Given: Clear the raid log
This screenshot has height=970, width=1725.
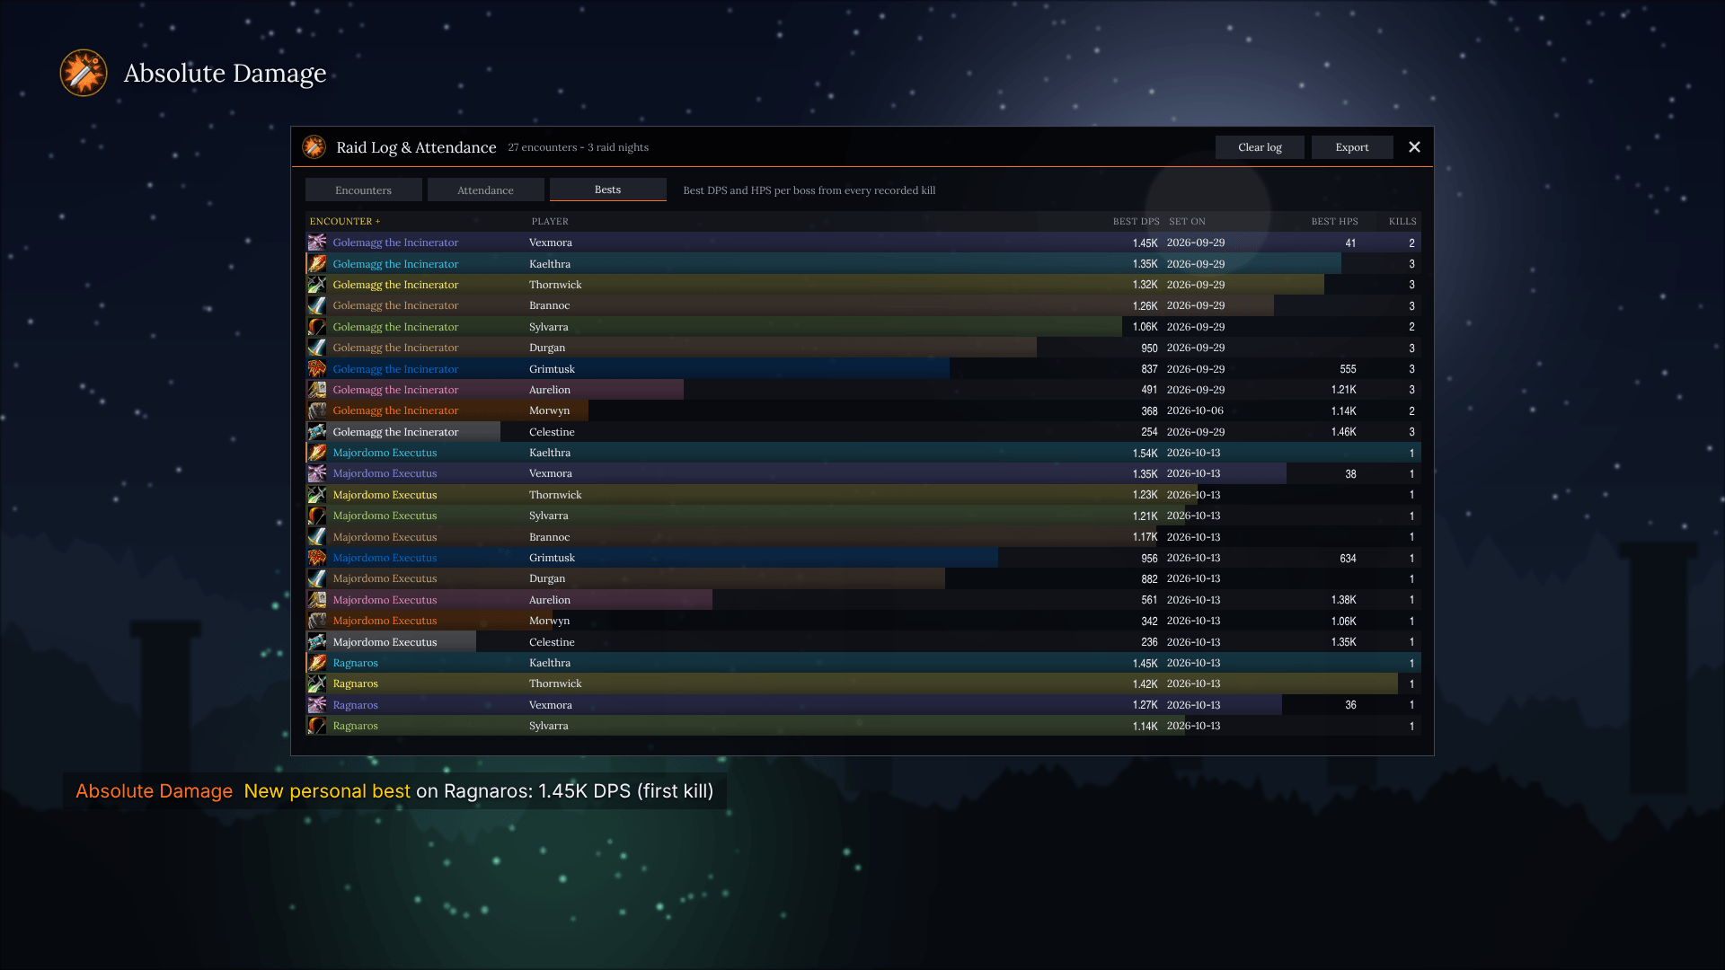Looking at the screenshot, I should [1260, 147].
